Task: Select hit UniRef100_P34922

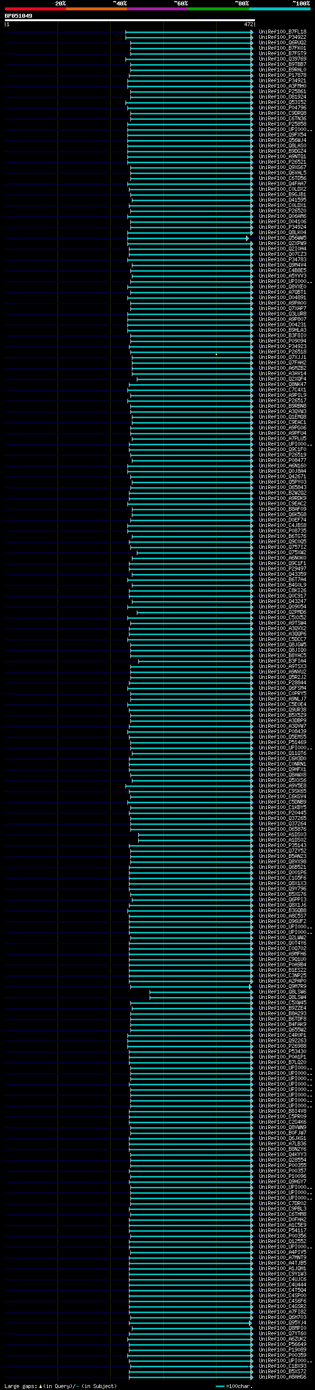Action: coord(282,37)
